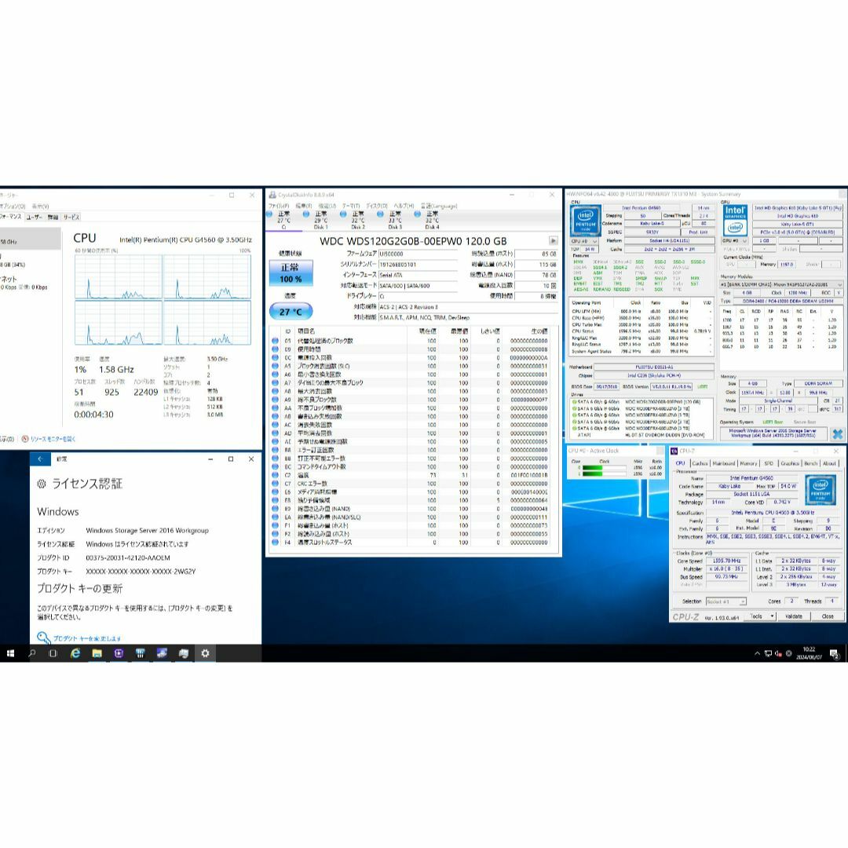
Task: Click the key icon for changing product key
Action: point(43,638)
